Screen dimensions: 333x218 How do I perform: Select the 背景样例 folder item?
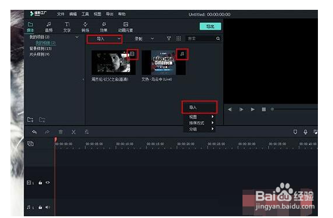[x=41, y=49]
